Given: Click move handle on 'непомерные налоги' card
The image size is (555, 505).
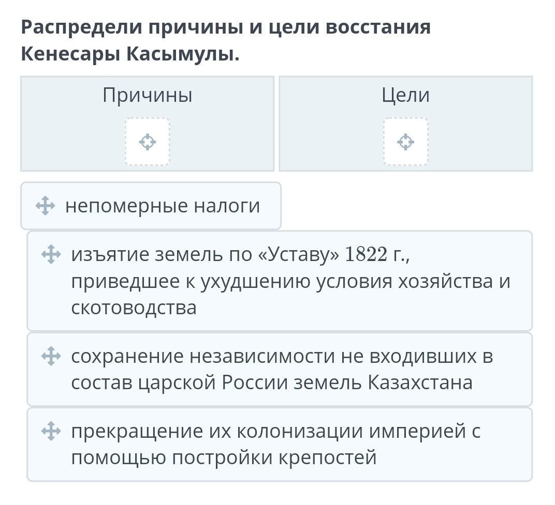Looking at the screenshot, I should [x=45, y=206].
